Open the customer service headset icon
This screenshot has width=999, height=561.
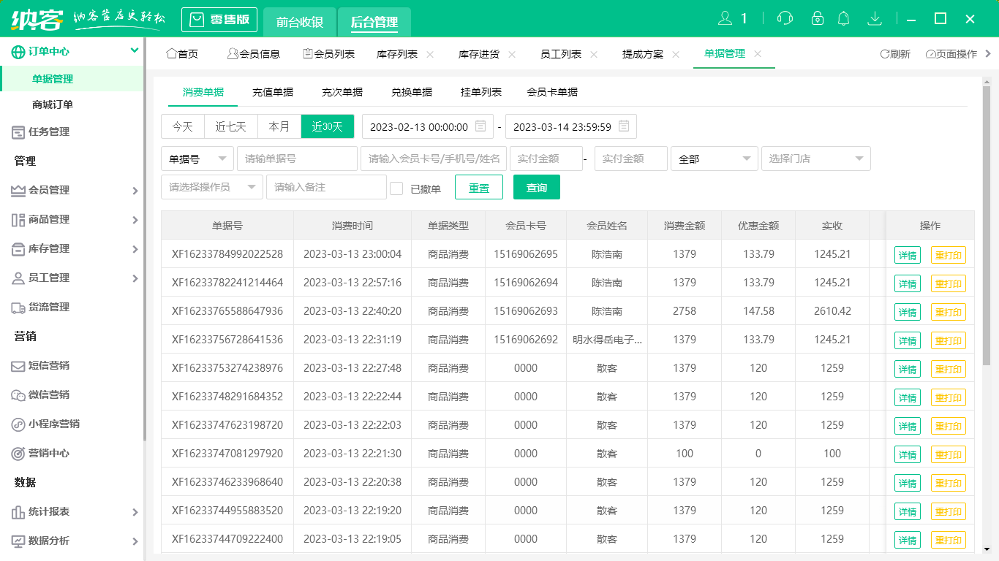(x=785, y=18)
